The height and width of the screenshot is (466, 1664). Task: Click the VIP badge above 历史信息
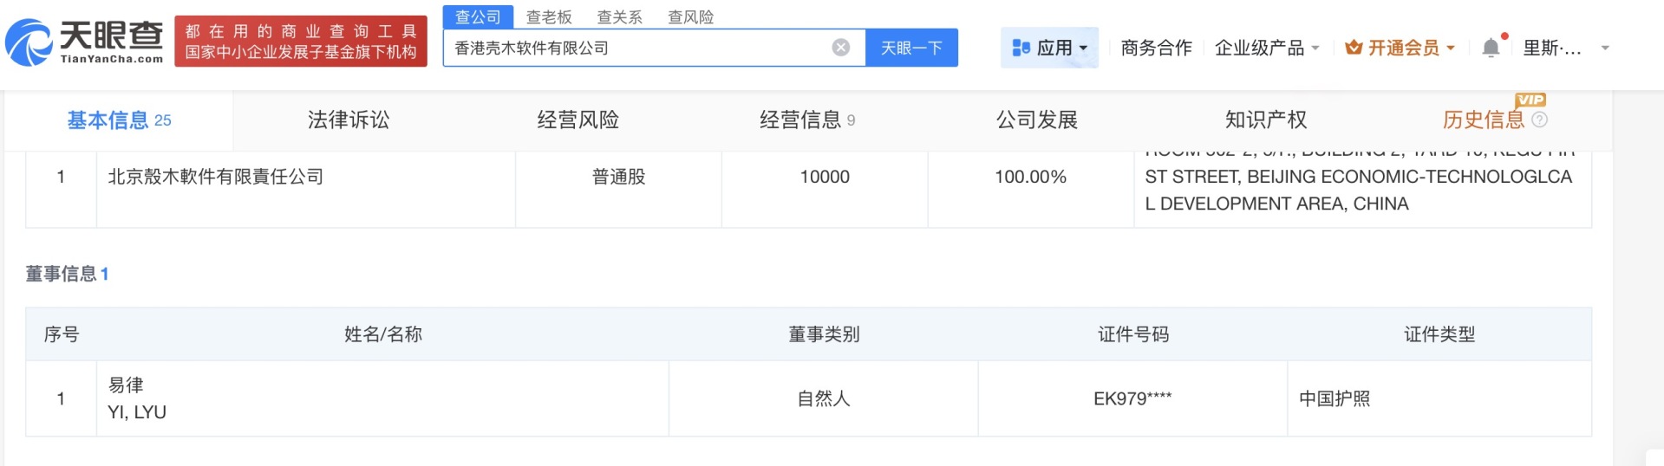[1530, 100]
